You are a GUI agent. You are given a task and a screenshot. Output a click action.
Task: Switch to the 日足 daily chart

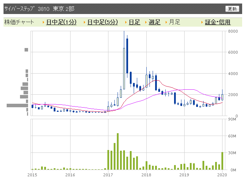coord(134,22)
